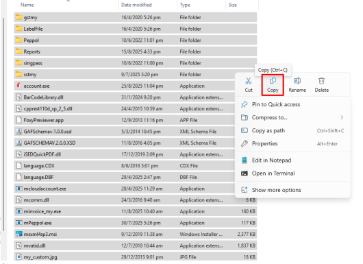363x264 pixels.
Task: Select the Reports name text
Action: pyautogui.click(x=32, y=51)
